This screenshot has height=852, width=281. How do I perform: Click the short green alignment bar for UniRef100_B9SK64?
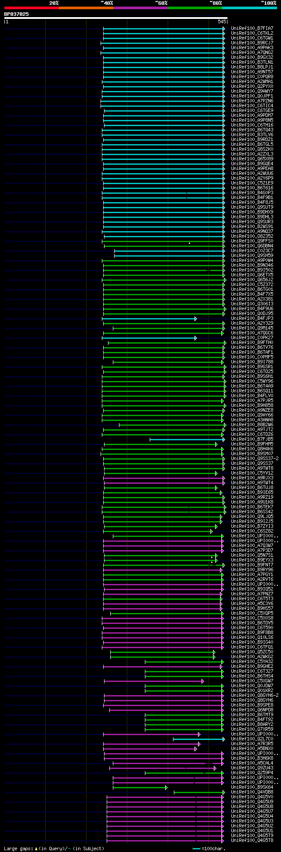tap(140, 787)
